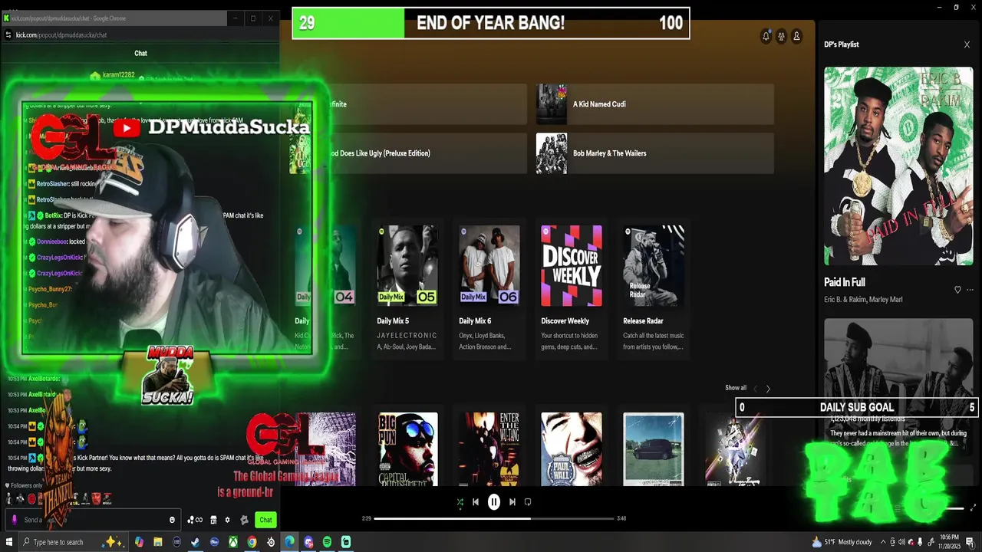Screen dimensions: 982x552
Task: Go to previous carousel page arrow
Action: click(x=755, y=389)
